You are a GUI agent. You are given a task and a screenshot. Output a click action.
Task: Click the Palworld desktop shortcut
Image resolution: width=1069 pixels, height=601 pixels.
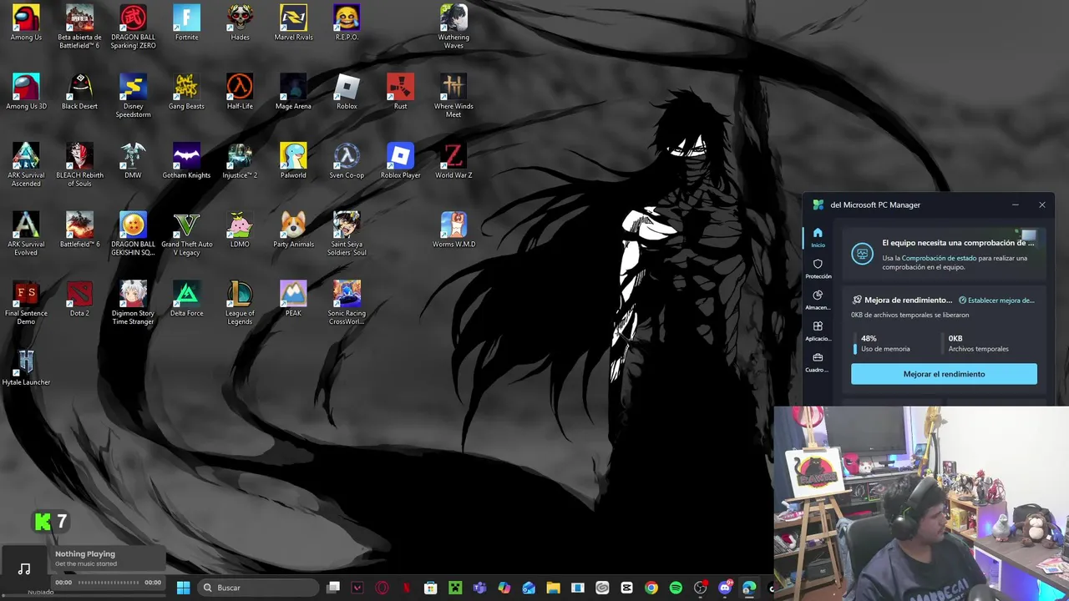click(293, 161)
